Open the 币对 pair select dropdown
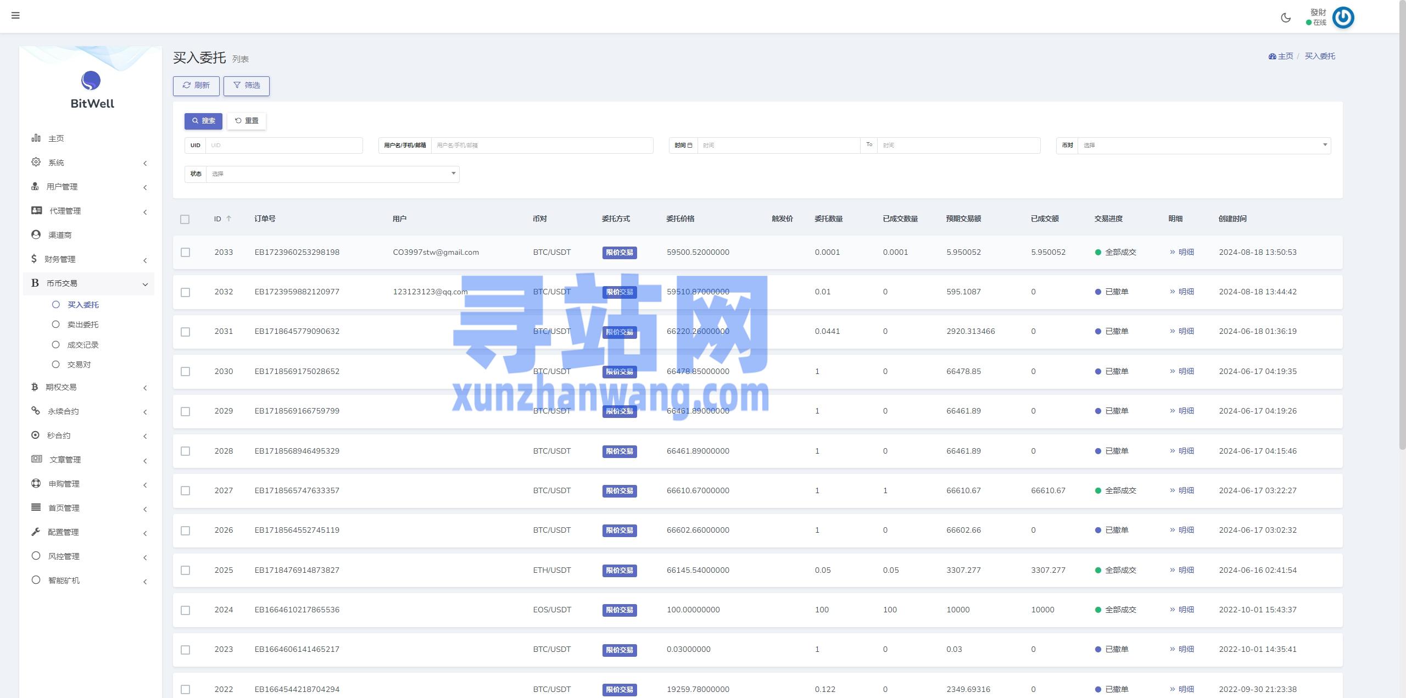 pyautogui.click(x=1204, y=146)
